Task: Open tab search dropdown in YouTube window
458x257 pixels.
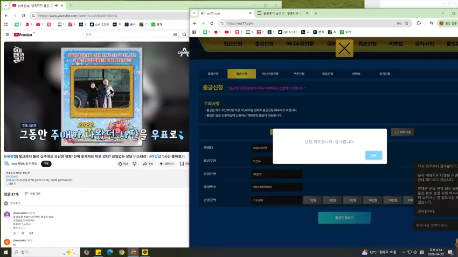Action: pyautogui.click(x=5, y=5)
